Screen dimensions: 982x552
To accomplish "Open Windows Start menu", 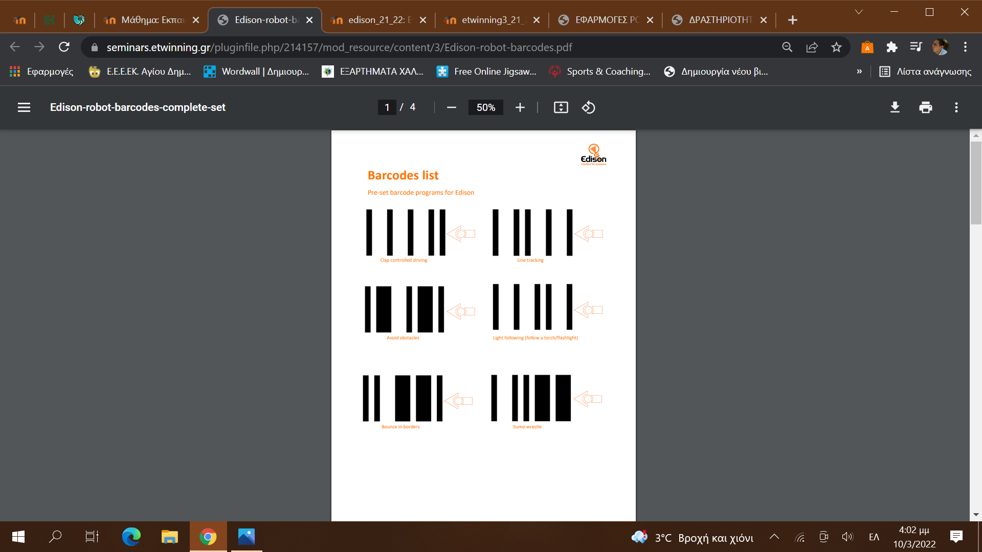I will pos(18,537).
